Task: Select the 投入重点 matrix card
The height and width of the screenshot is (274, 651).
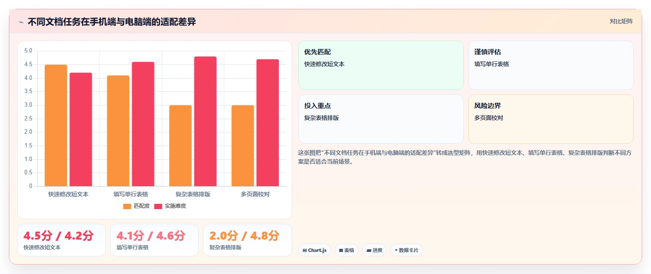Action: click(x=381, y=119)
